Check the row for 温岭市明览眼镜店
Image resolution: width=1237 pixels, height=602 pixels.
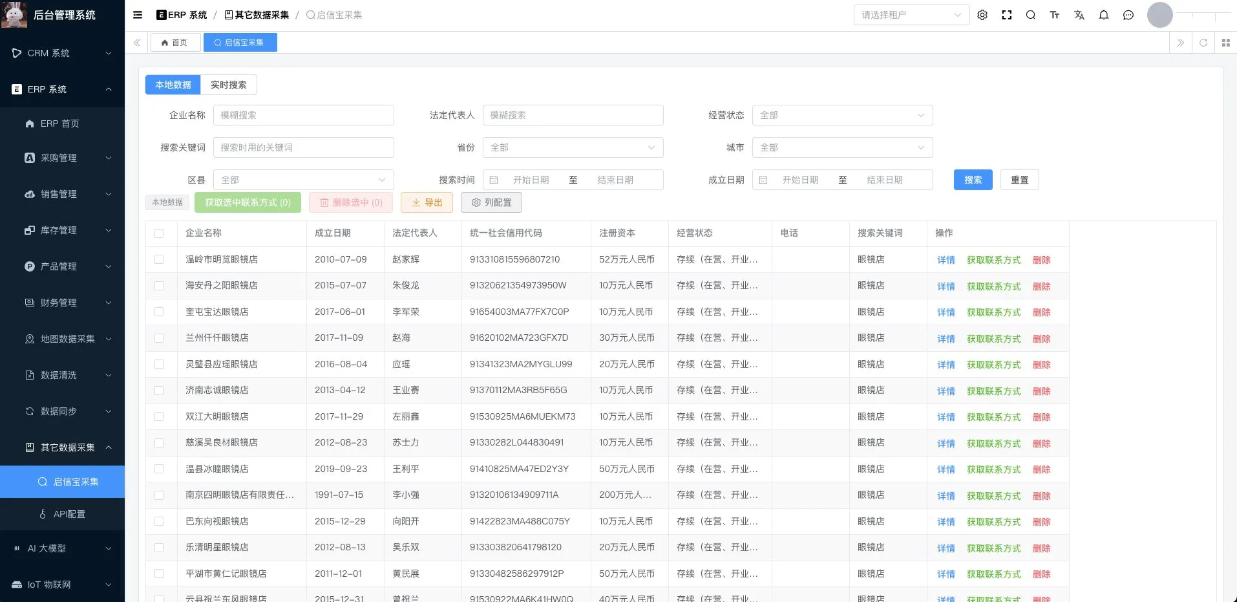[159, 259]
